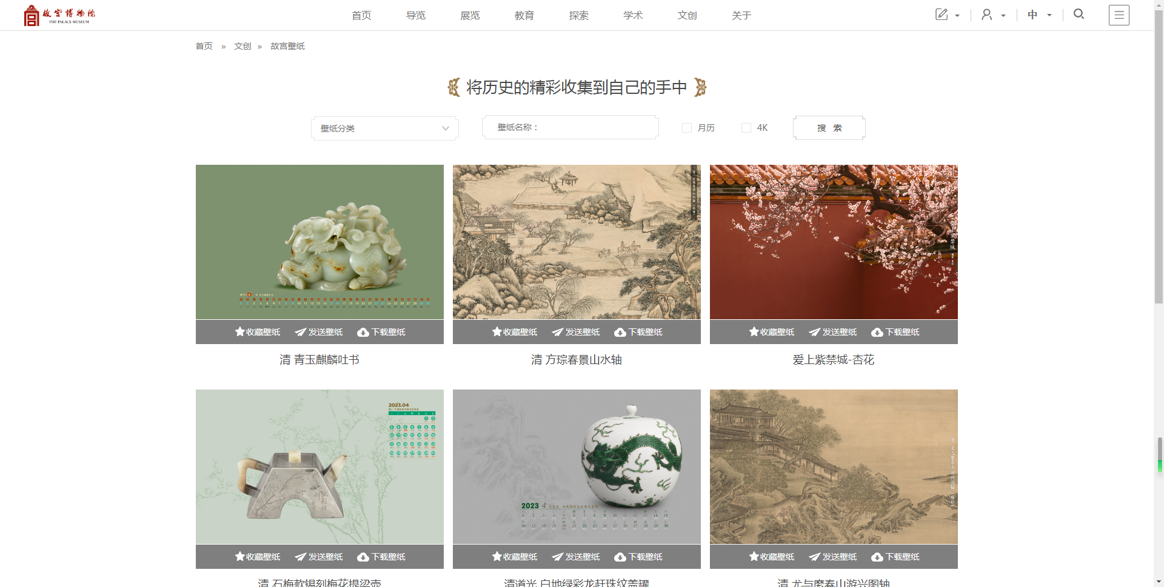Click download icon under the dragon jar wallpaper
Screen dimensions: 1164x587
tap(620, 557)
